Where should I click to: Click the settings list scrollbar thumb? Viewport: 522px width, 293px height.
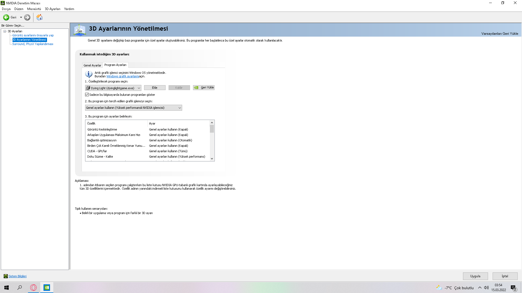tap(212, 129)
